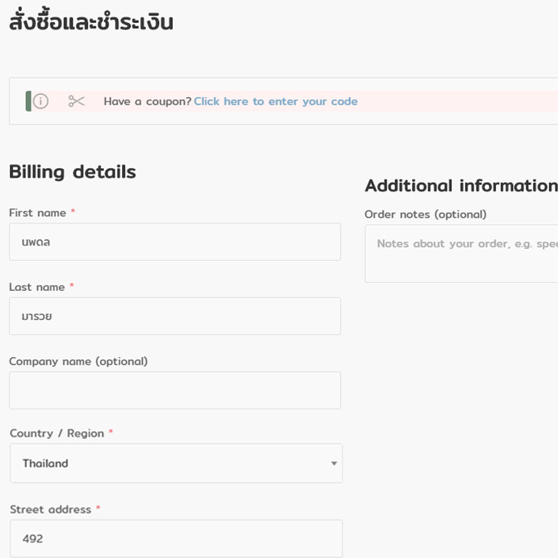This screenshot has width=558, height=558.
Task: Expand the country list using the arrow
Action: tap(334, 463)
